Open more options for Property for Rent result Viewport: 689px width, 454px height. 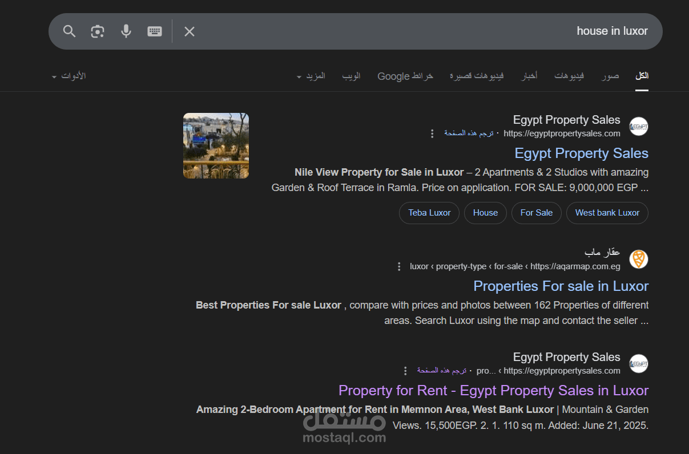[405, 371]
